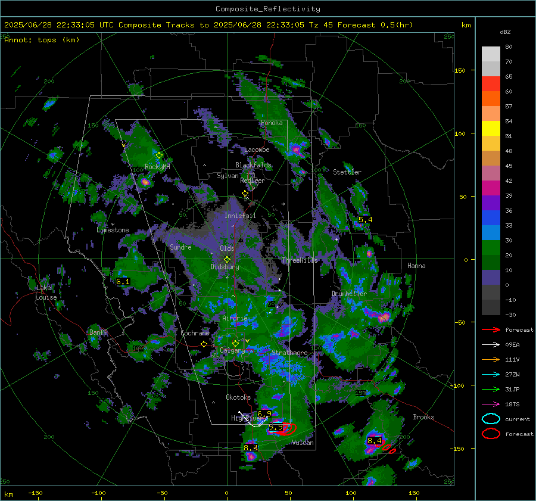Viewport: 536px width, 501px height.
Task: Click the white storm track curve near HighRiver
Action: [253, 419]
